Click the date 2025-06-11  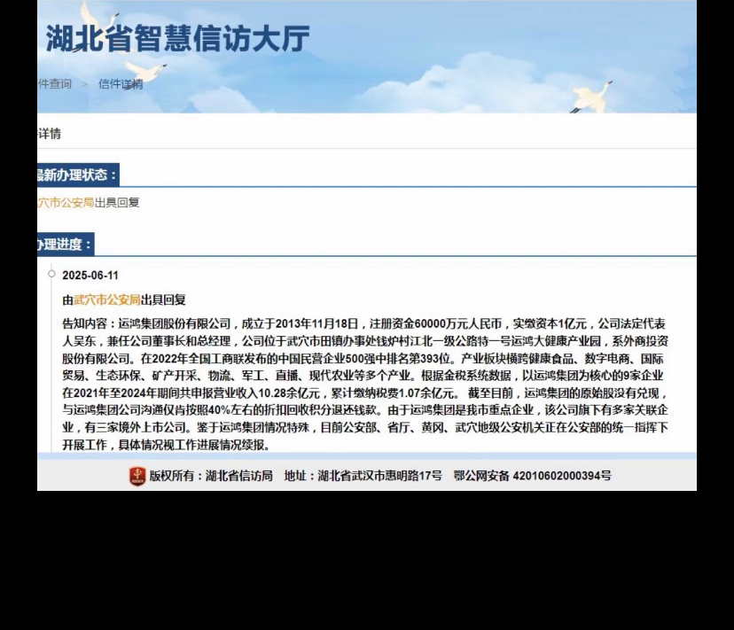pyautogui.click(x=90, y=276)
